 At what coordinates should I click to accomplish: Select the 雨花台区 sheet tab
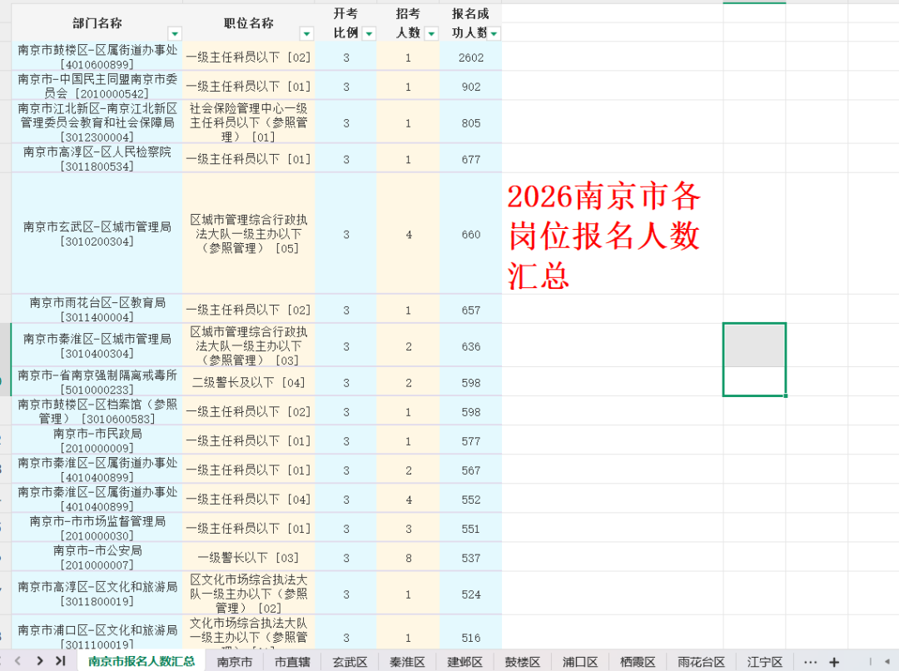[701, 662]
